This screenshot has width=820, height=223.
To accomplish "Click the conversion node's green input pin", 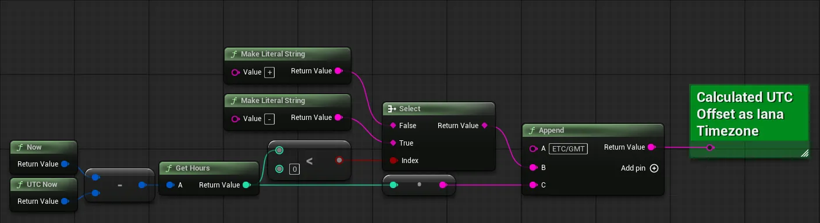I will tap(394, 185).
